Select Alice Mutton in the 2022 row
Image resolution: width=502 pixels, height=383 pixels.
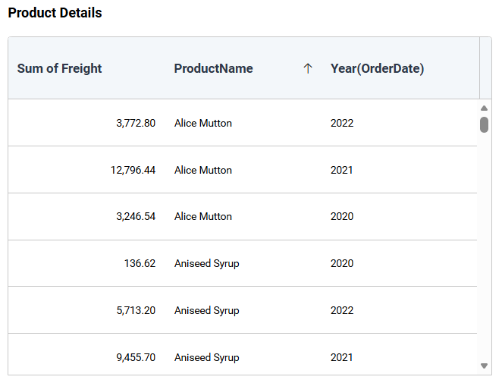pyautogui.click(x=202, y=123)
